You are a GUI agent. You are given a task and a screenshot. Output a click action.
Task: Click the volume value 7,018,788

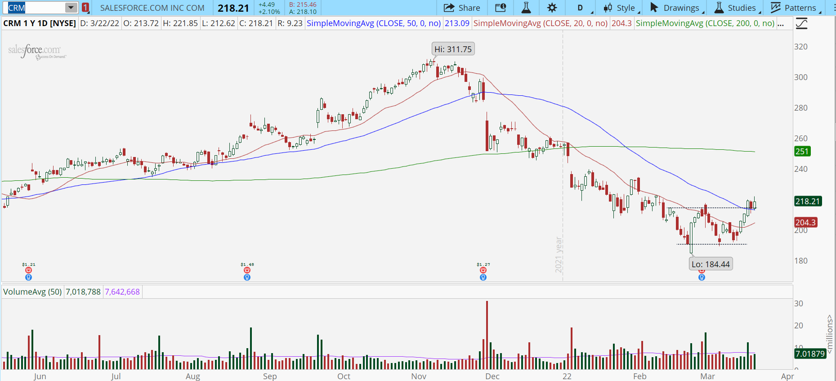click(x=83, y=292)
